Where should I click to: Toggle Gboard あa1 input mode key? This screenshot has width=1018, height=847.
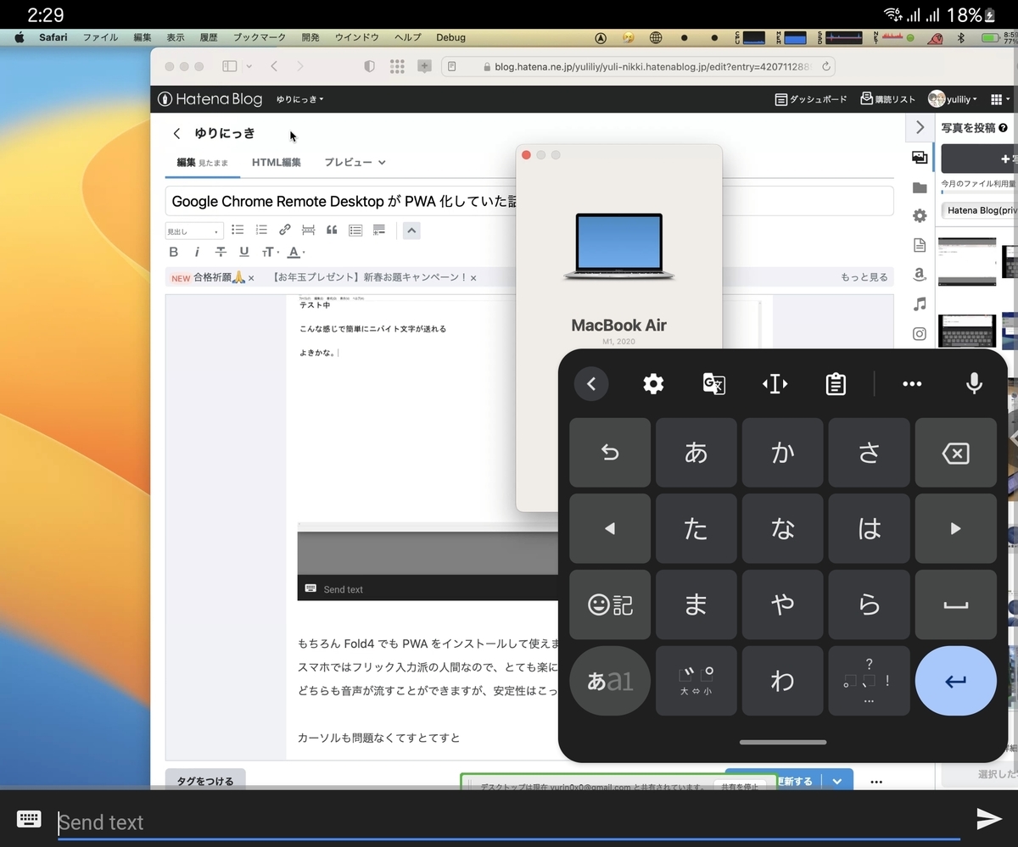(x=610, y=681)
